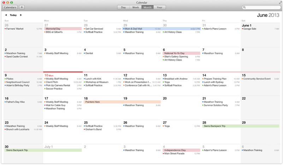This screenshot has width=284, height=165.
Task: Select National Yo-Yo Day banner
Action: 181,53
